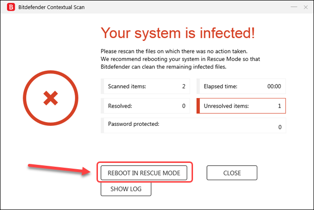Click the Close button
Screen dimensions: 314x210
coord(232,173)
